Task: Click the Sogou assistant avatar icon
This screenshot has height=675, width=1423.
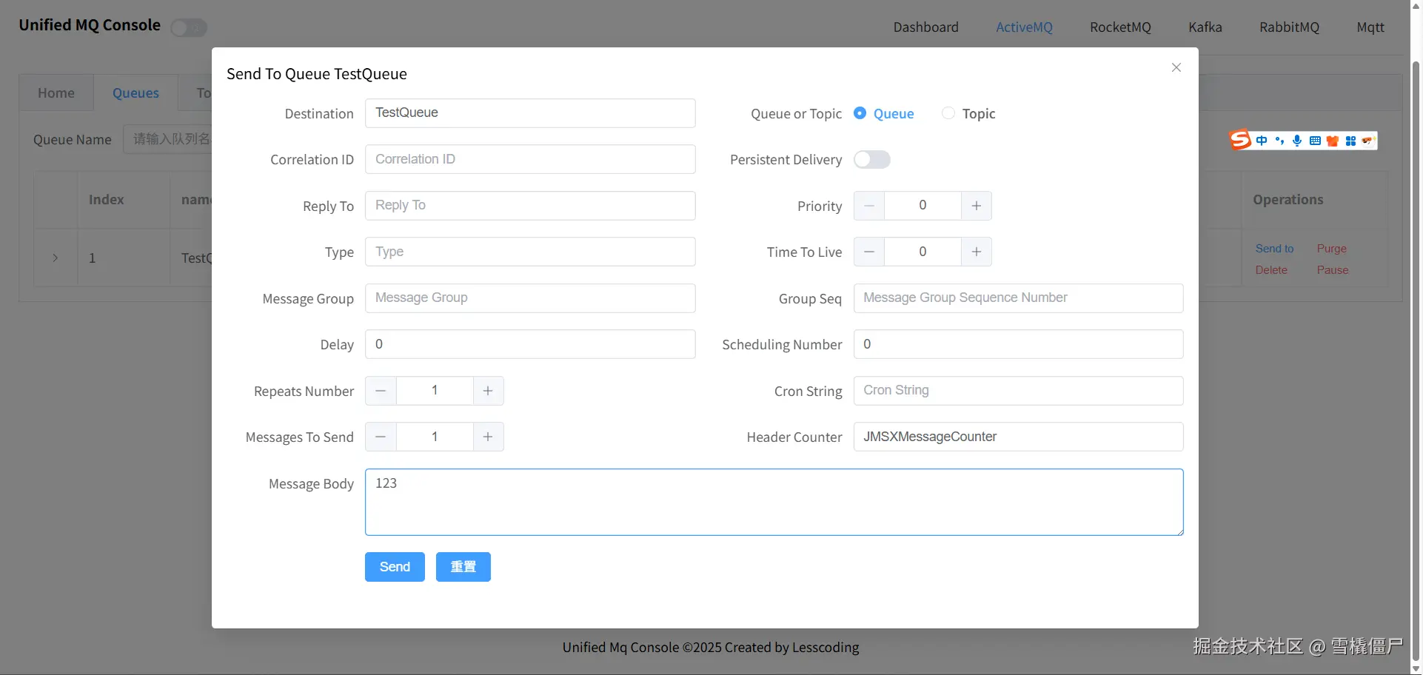Action: tap(1367, 140)
